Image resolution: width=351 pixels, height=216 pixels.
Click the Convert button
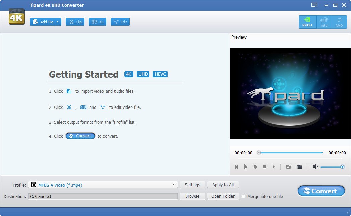point(321,191)
